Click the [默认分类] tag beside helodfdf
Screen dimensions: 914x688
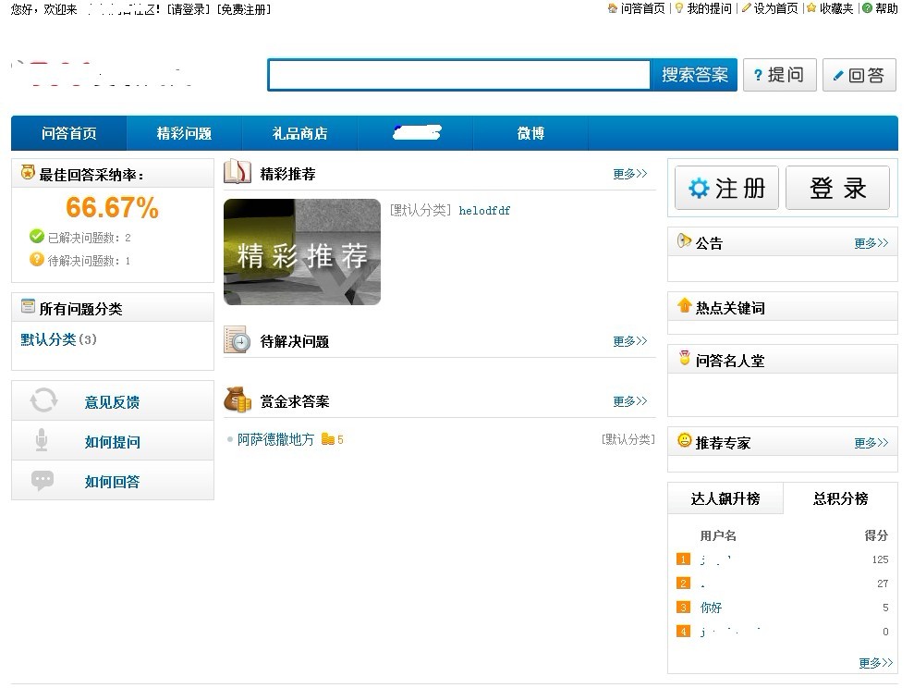coord(420,211)
